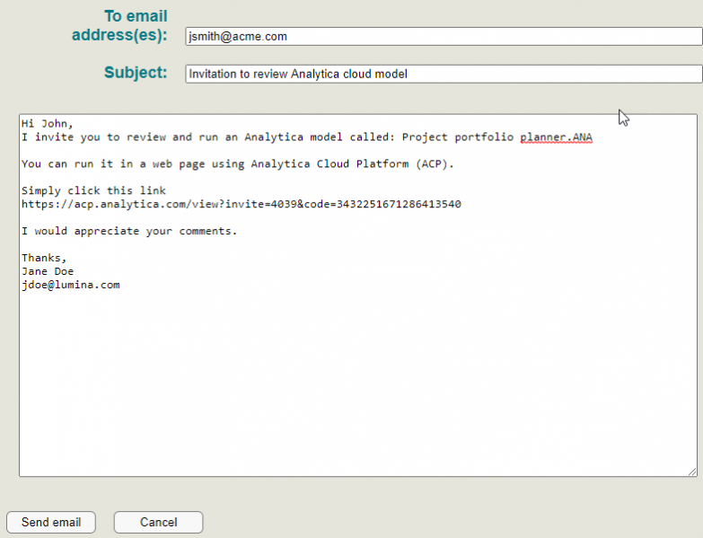Screen dimensions: 703x538
Task: Click the 'Jane Doe' signature name
Action: 48,271
